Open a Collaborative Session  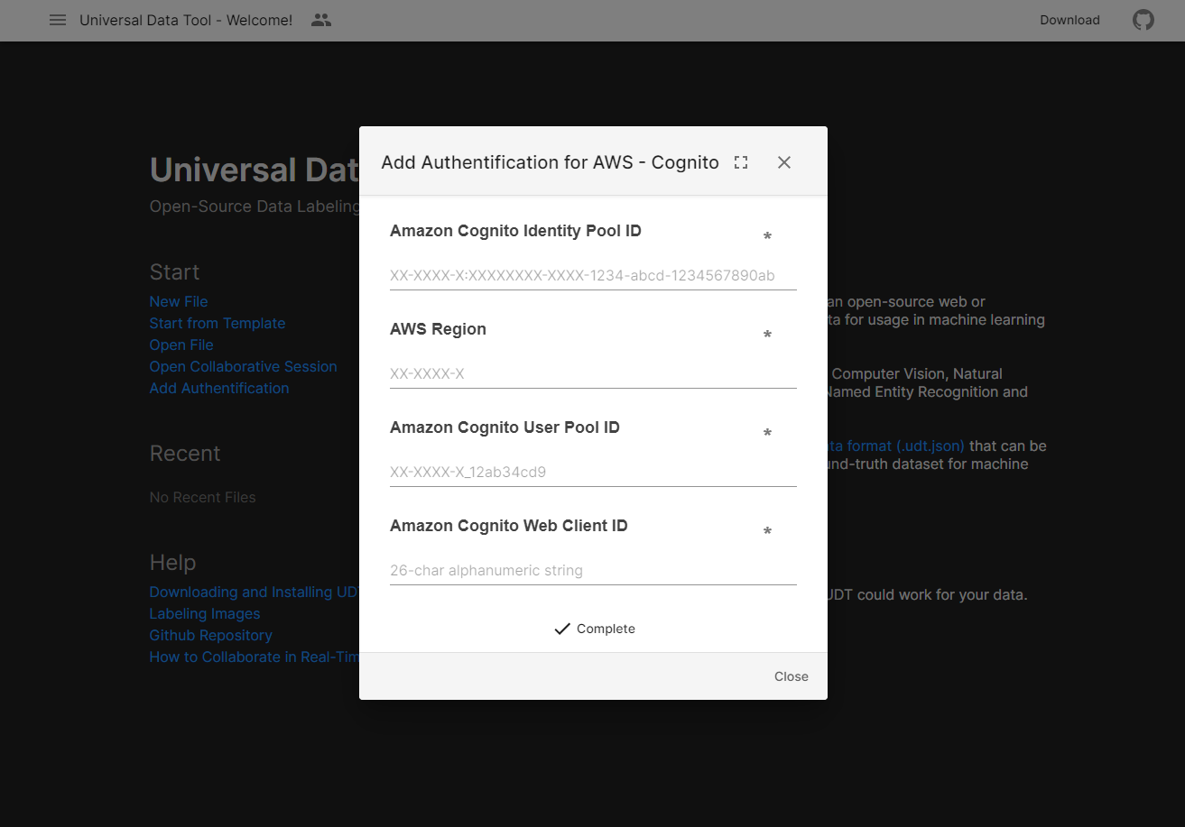click(x=243, y=366)
